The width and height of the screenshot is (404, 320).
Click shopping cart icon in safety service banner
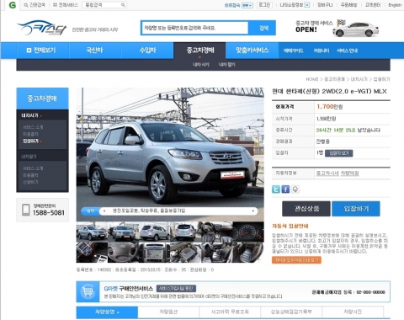(88, 291)
